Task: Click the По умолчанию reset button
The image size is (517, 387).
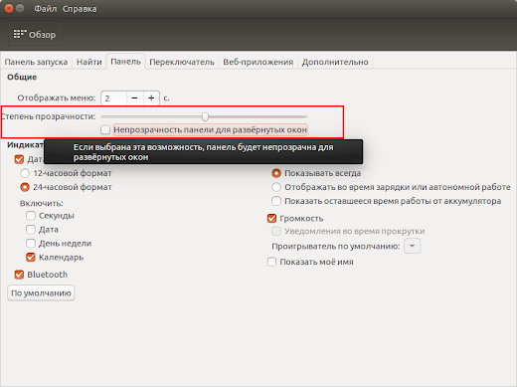Action: (41, 293)
